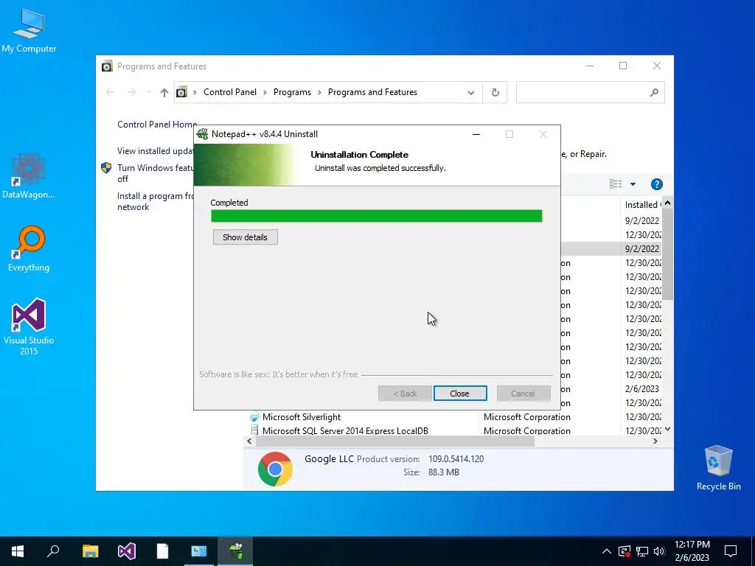Viewport: 755px width, 566px height.
Task: Click horizontal scrollbar left arrow
Action: (x=249, y=441)
